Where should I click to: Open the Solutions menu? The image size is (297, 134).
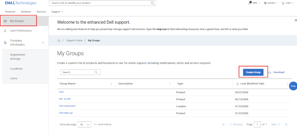pyautogui.click(x=26, y=12)
